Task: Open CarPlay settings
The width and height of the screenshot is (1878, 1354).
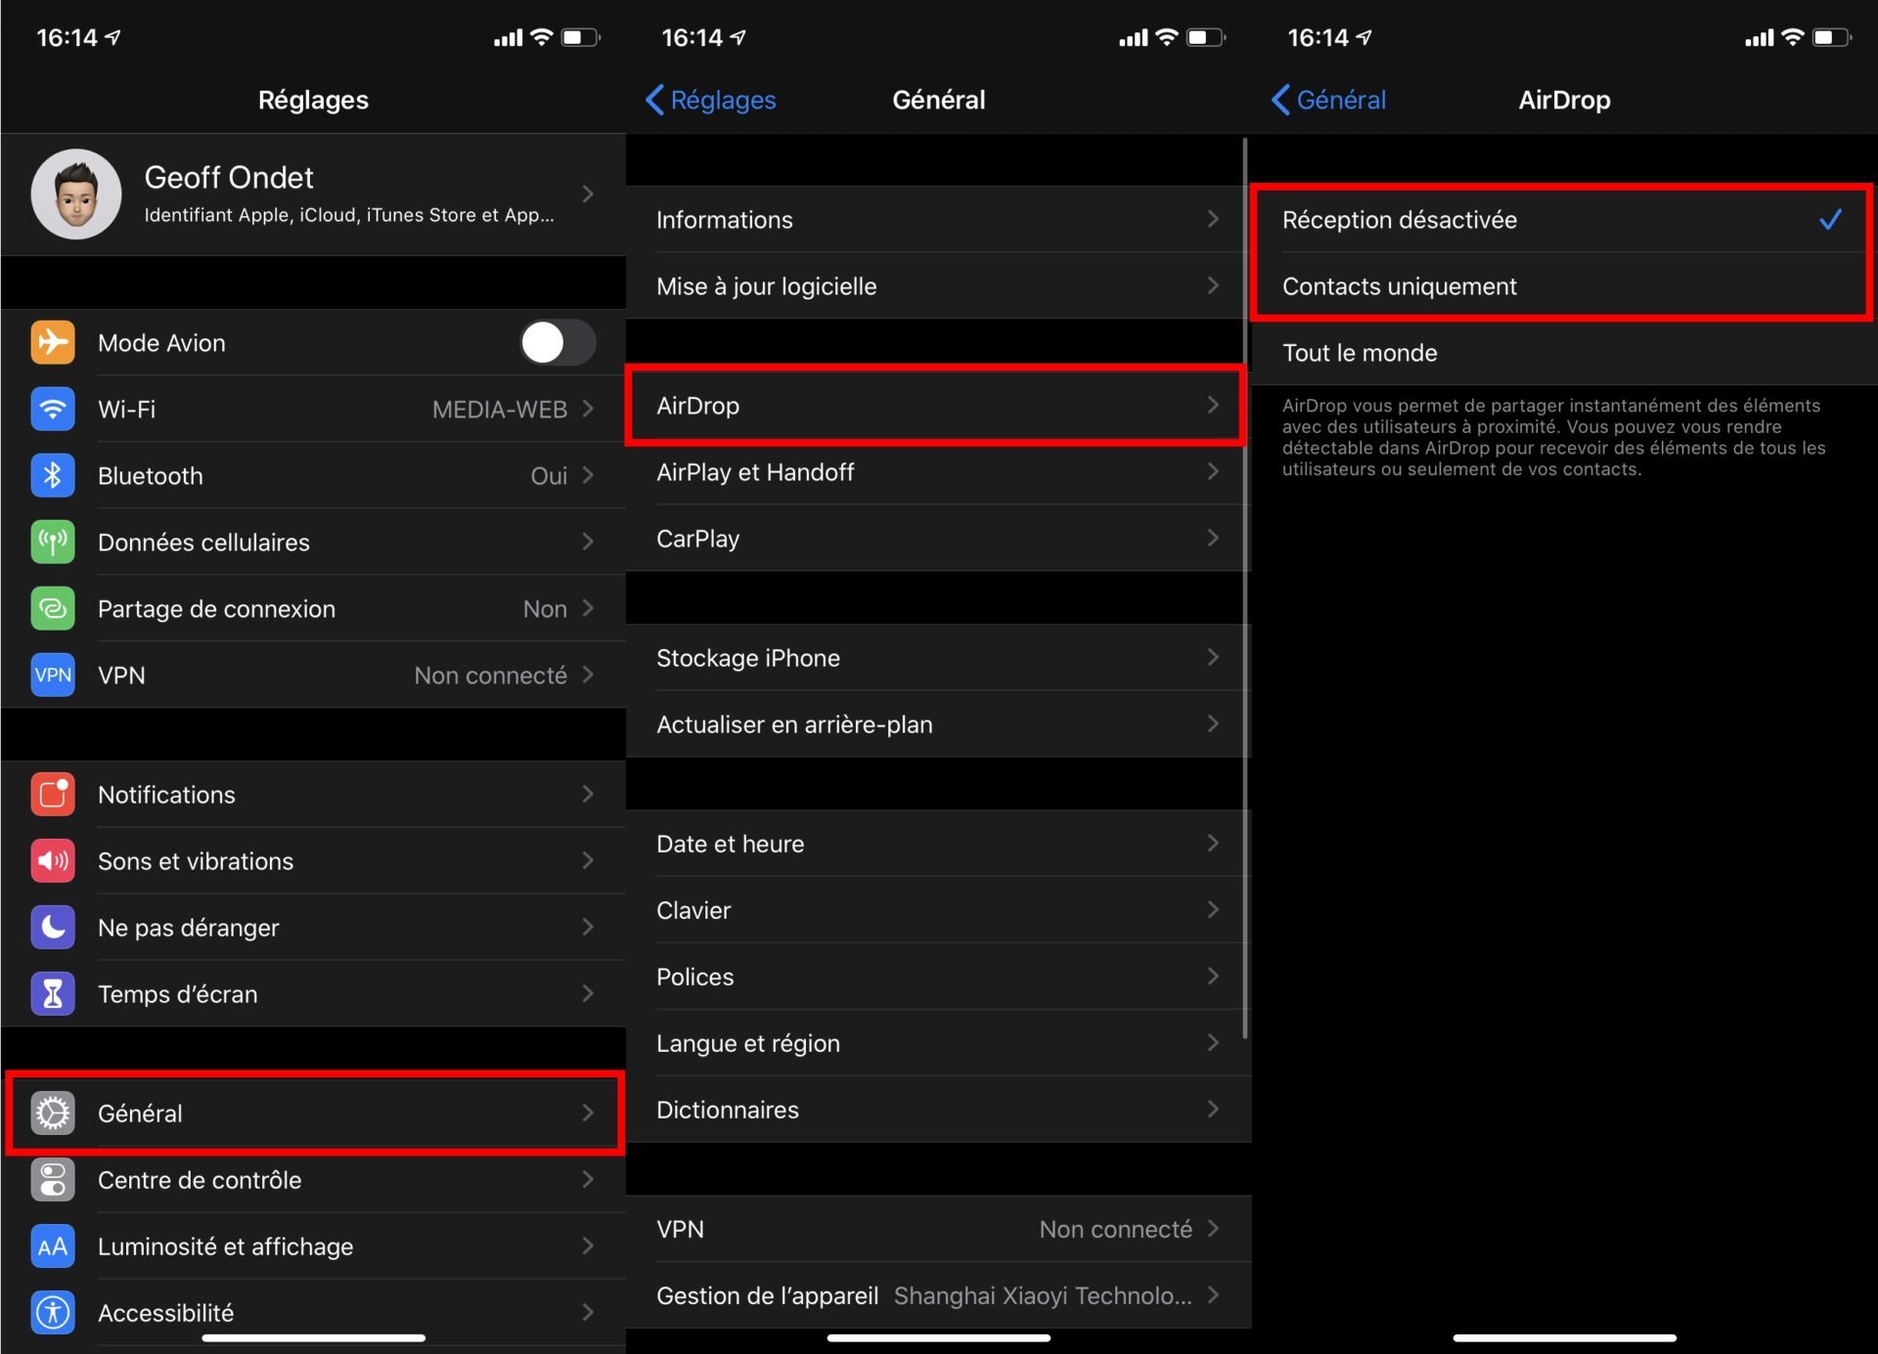Action: coord(938,538)
